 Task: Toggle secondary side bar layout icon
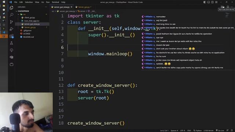coord(212,2)
